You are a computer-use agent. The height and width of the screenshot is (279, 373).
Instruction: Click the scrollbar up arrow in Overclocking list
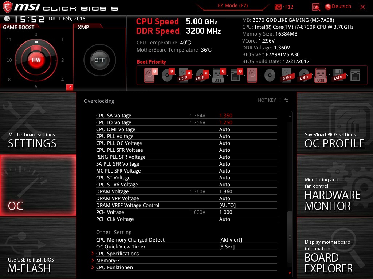(x=290, y=116)
